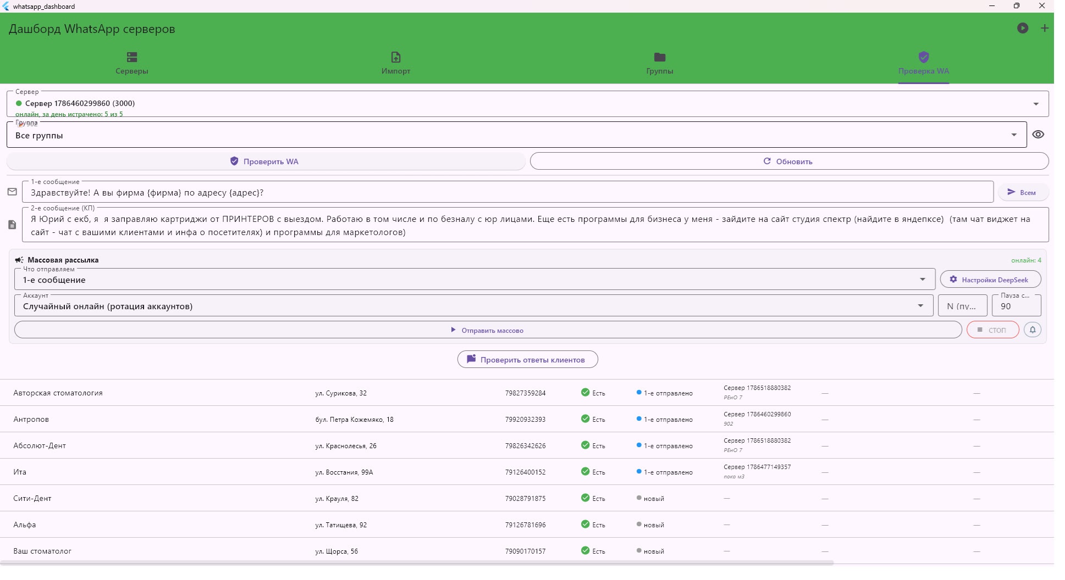Expand the Все группы dropdown
The image size is (1065, 580).
[516, 135]
